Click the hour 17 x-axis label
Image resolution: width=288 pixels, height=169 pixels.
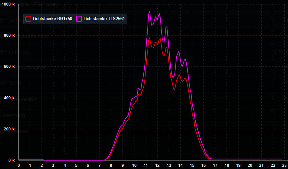coord(215,165)
